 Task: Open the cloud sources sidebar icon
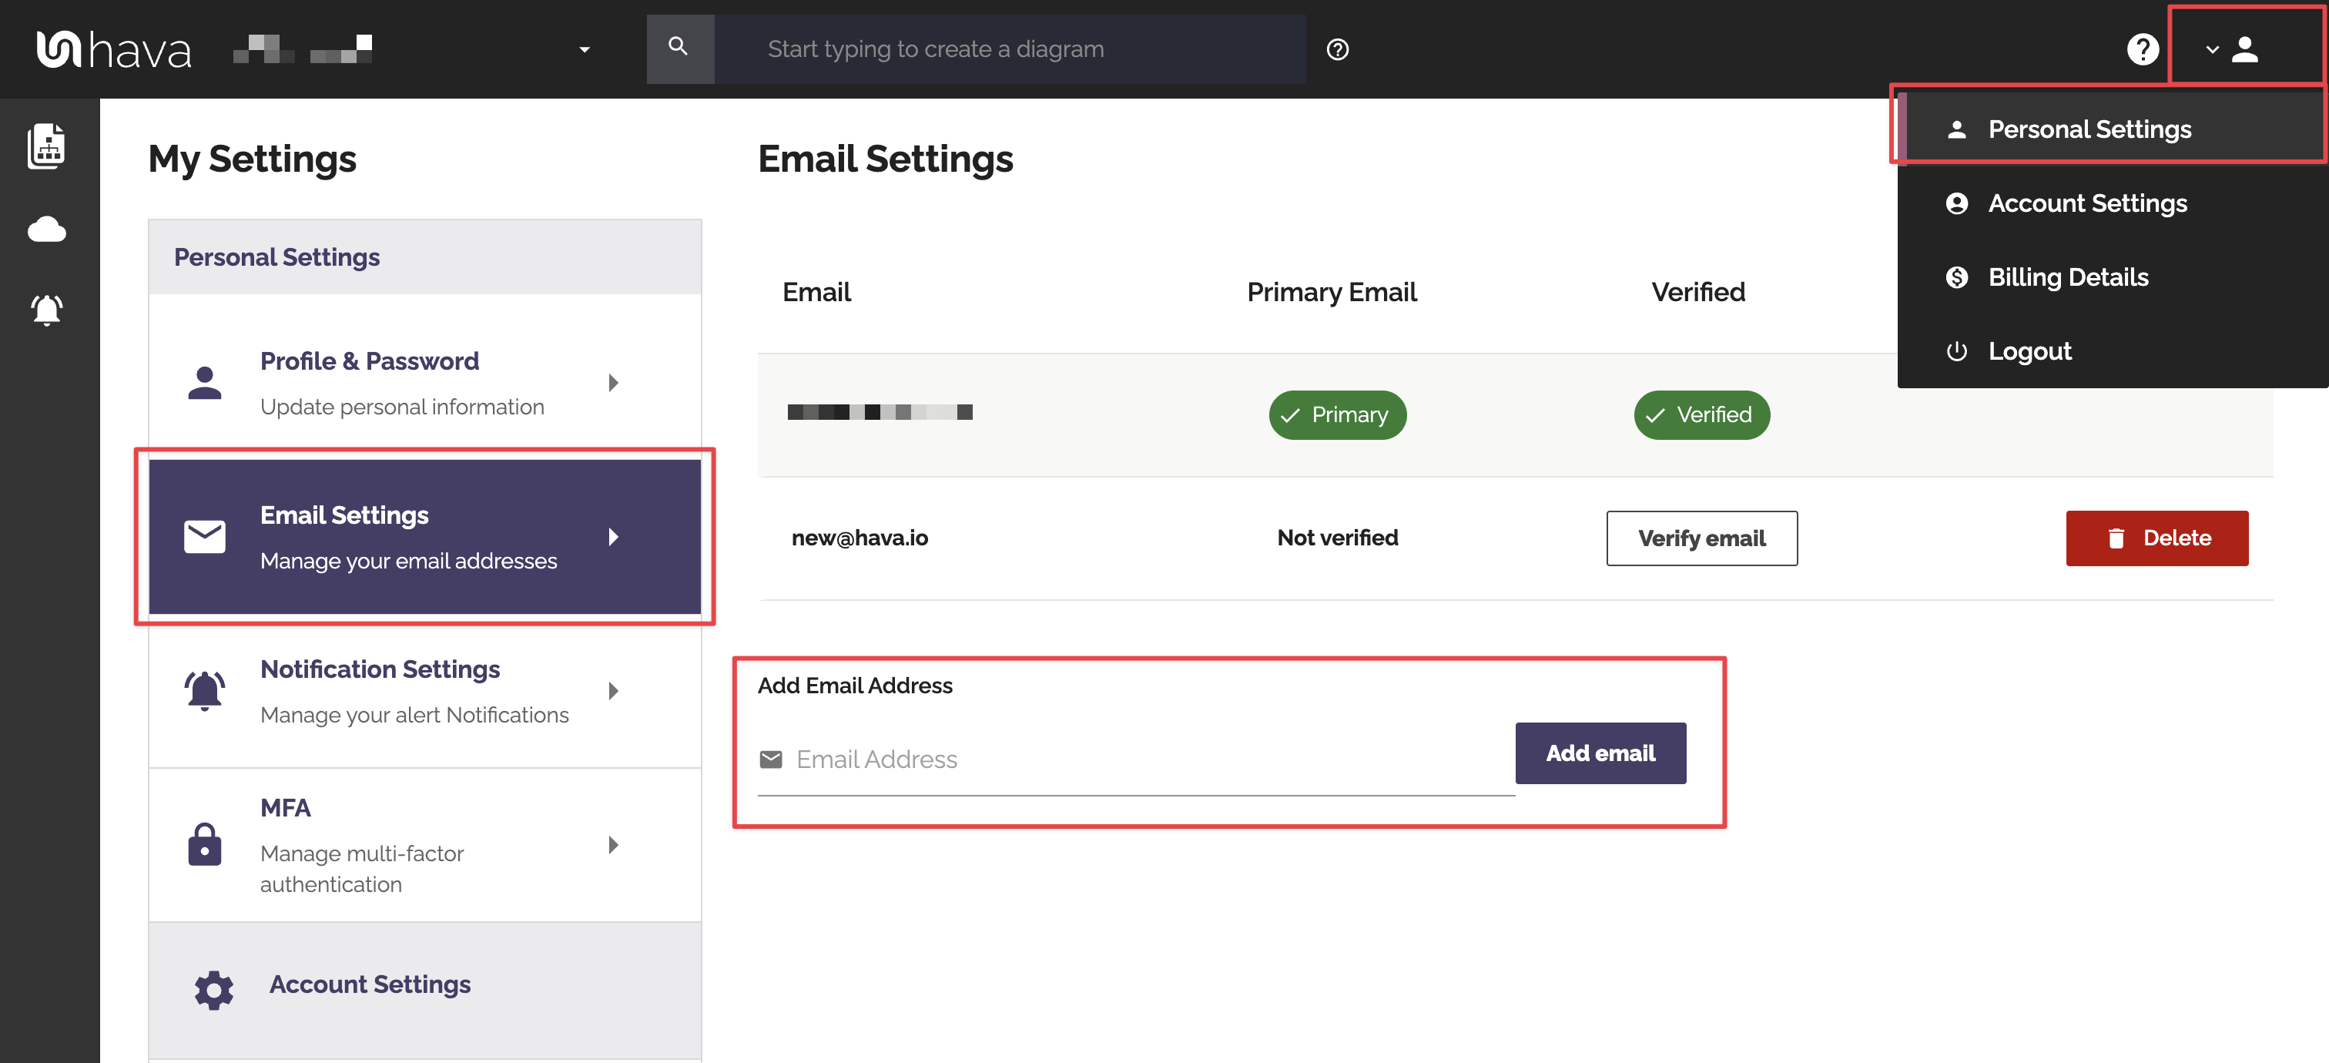point(47,230)
